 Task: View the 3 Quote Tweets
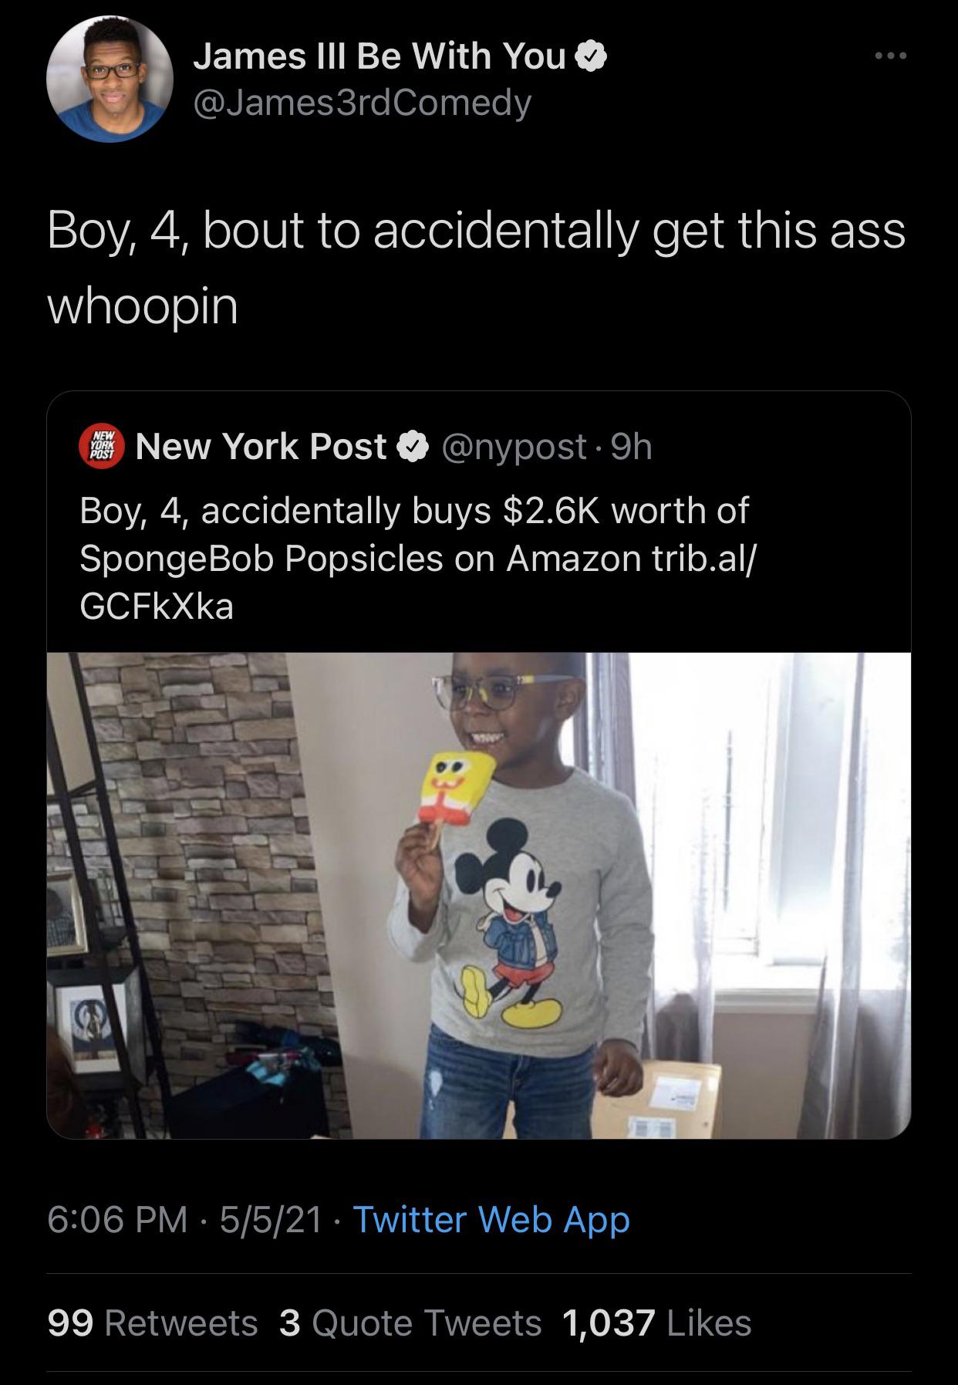[410, 1323]
